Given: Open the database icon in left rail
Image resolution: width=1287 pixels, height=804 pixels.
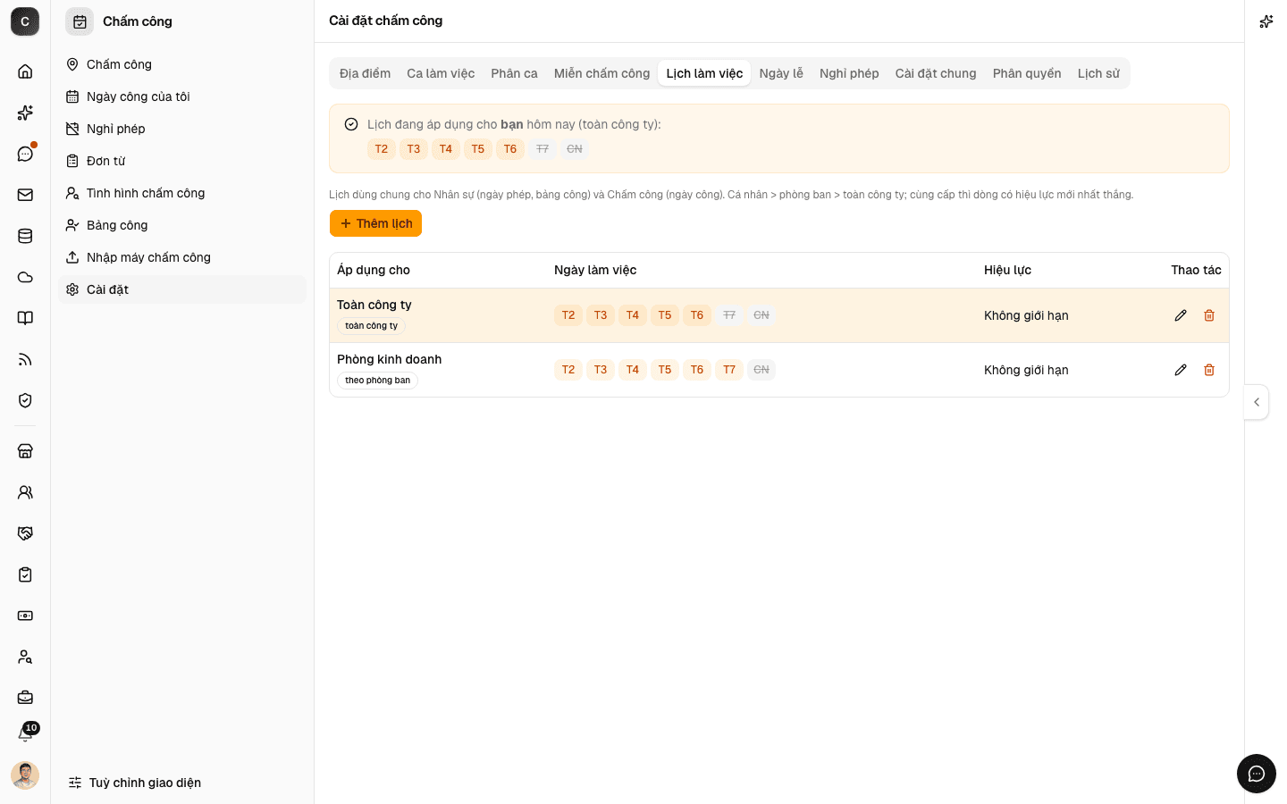Looking at the screenshot, I should [25, 236].
